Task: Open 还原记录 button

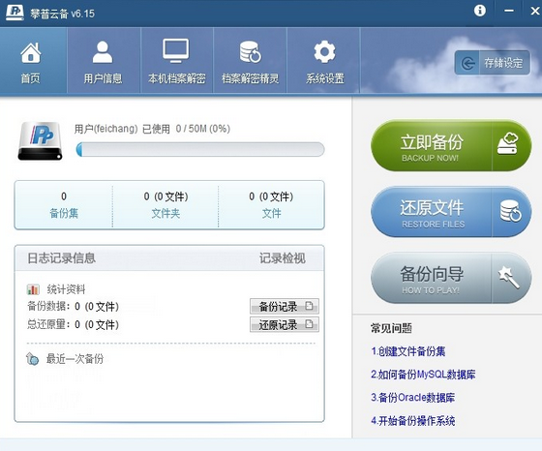Action: [x=285, y=324]
